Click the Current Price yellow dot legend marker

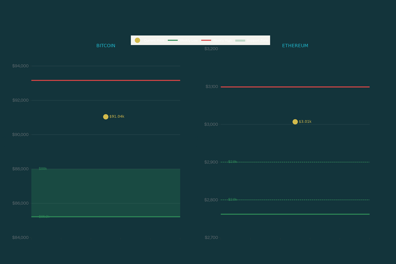[137, 40]
